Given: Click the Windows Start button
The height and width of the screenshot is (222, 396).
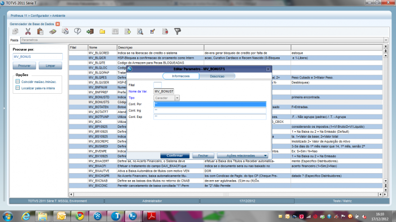Looking at the screenshot, I should (8, 217).
